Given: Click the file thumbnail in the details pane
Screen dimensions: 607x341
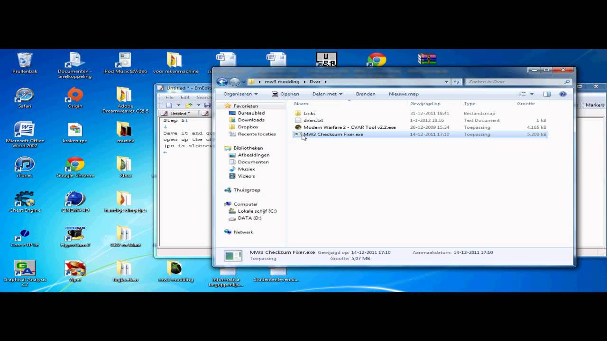Looking at the screenshot, I should [x=233, y=256].
